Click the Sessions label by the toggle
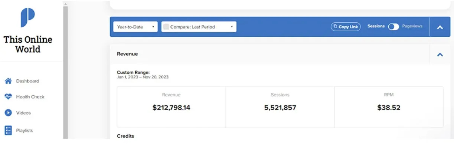 [x=376, y=26]
